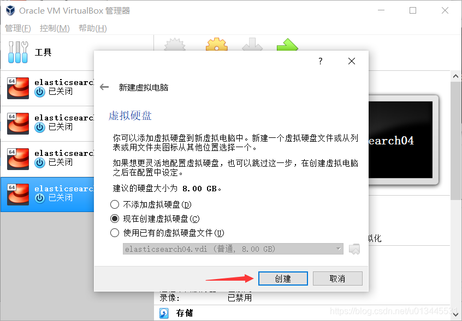The height and width of the screenshot is (321, 462).
Task: Minimize the VirtualBox manager window
Action: point(381,10)
